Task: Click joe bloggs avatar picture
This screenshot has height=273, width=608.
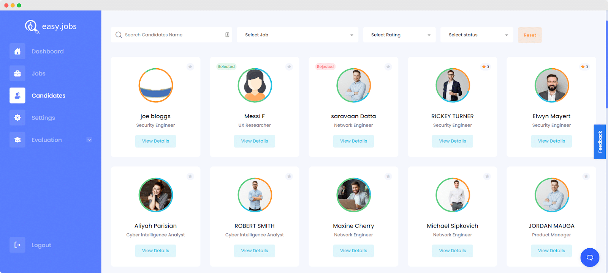Action: coord(156,85)
